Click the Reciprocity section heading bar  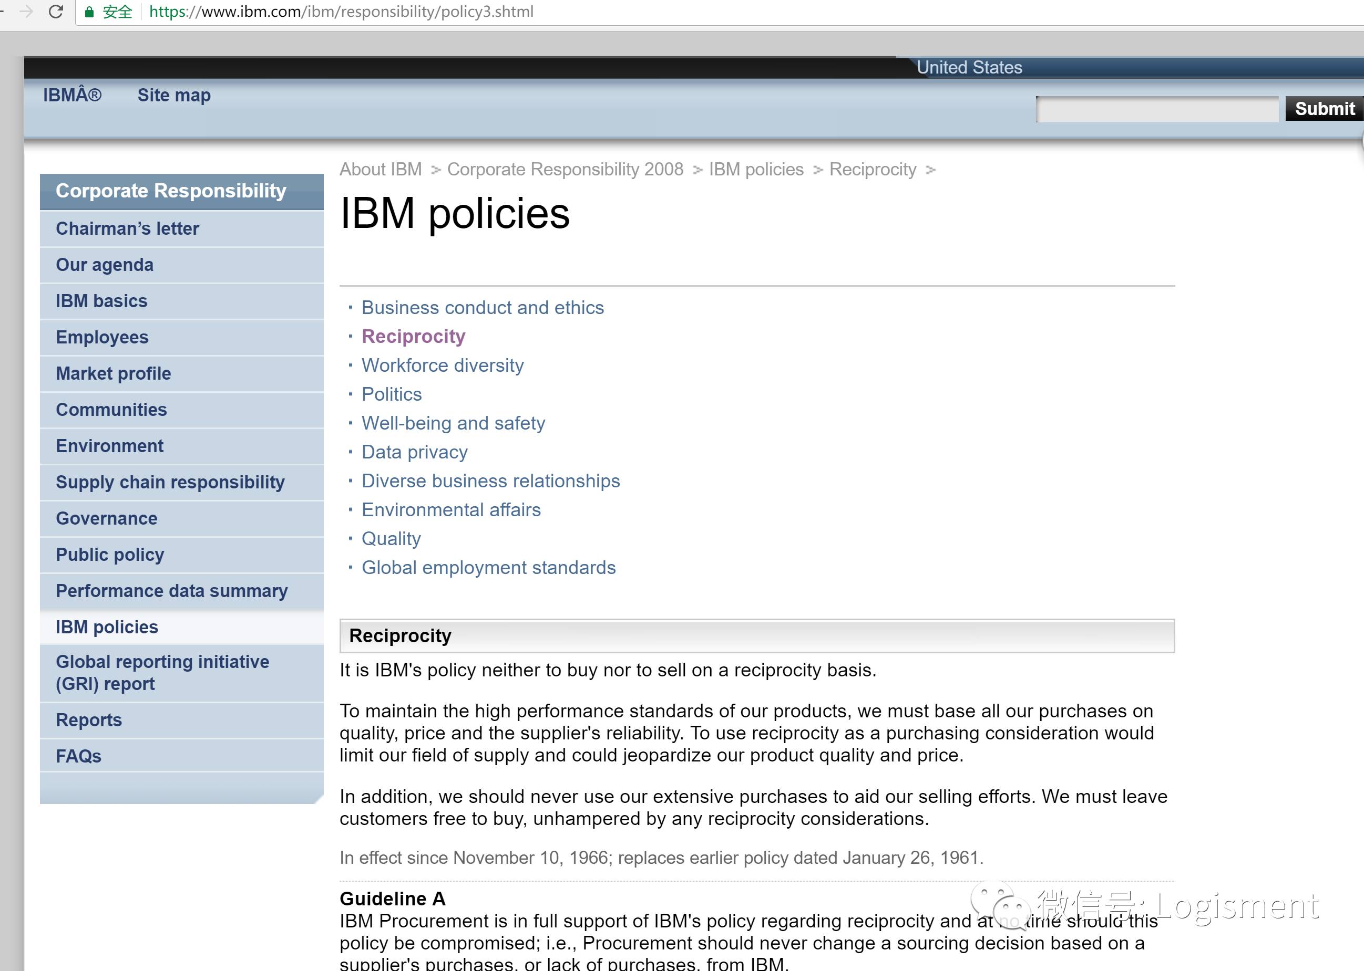[757, 635]
